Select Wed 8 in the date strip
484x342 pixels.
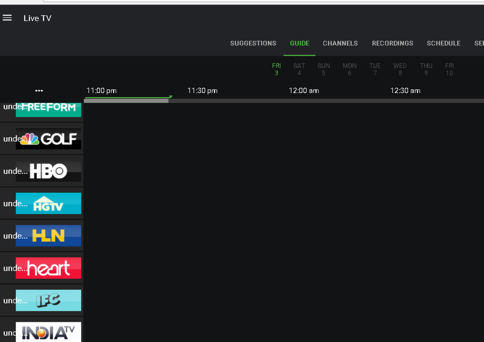click(x=400, y=69)
